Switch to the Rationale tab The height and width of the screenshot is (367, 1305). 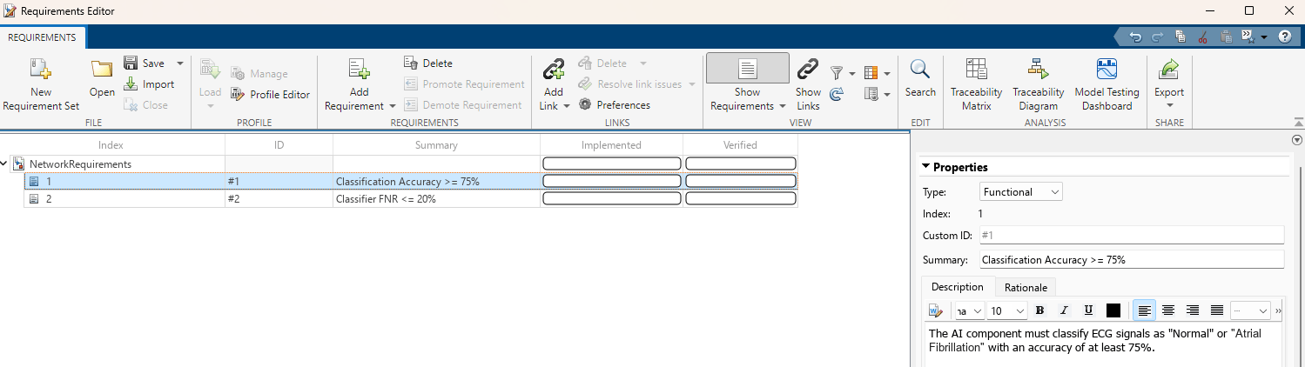coord(1026,287)
